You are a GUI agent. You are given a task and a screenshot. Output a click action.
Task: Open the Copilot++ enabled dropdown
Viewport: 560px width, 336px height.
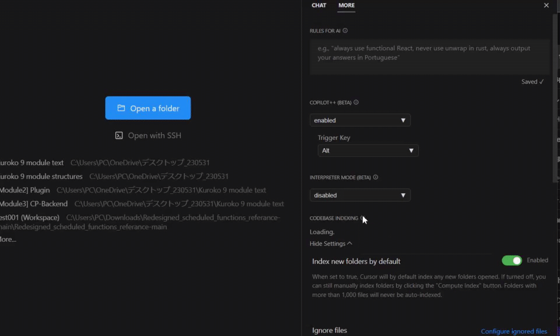tap(360, 120)
